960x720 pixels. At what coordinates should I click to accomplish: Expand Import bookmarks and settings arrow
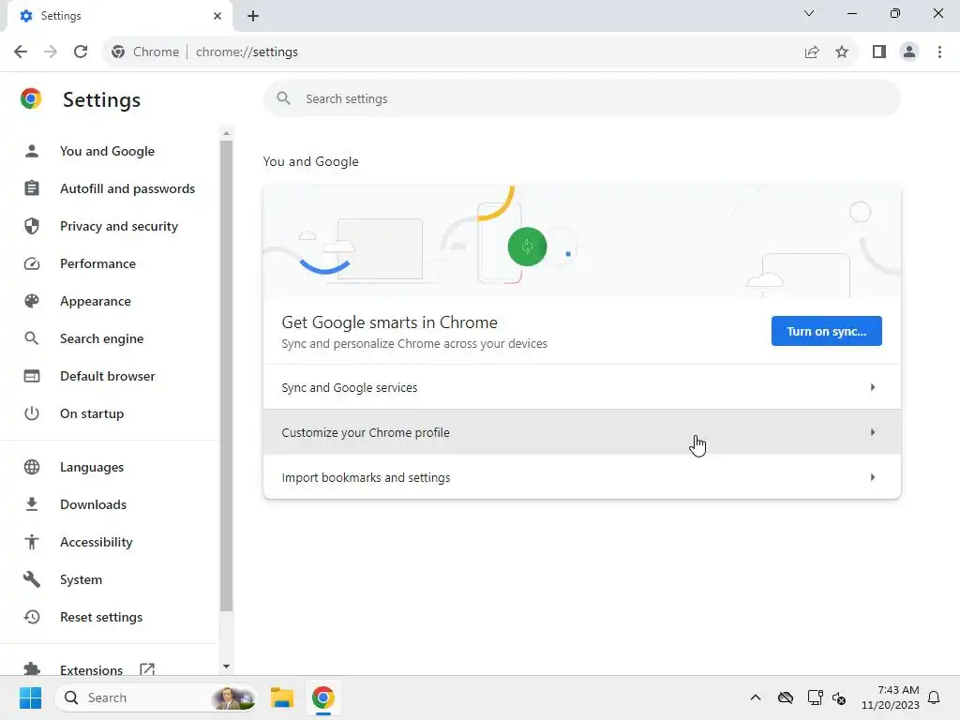[873, 477]
